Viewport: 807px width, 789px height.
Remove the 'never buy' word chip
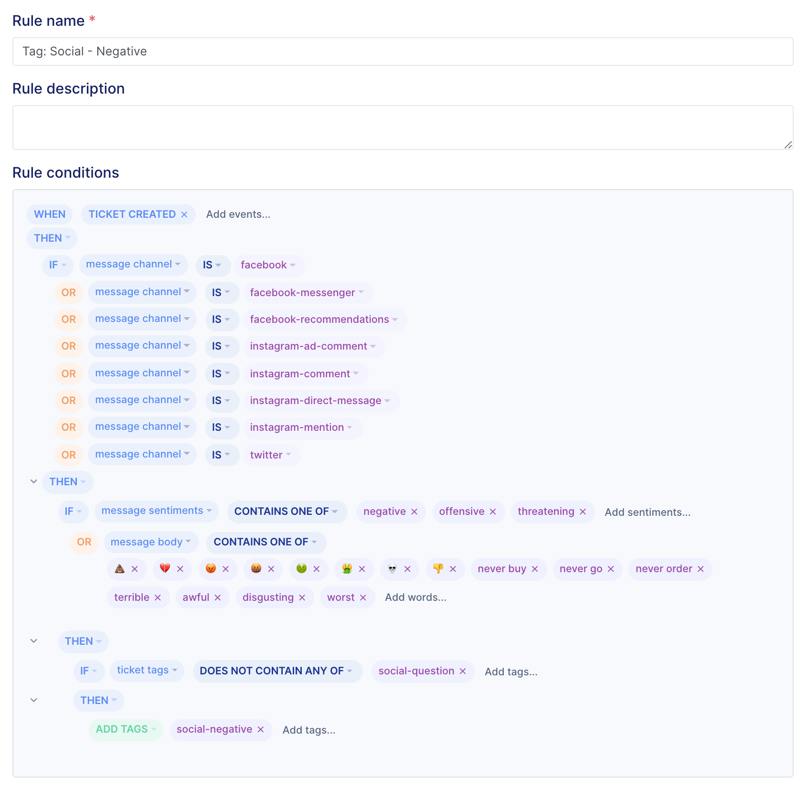(535, 569)
